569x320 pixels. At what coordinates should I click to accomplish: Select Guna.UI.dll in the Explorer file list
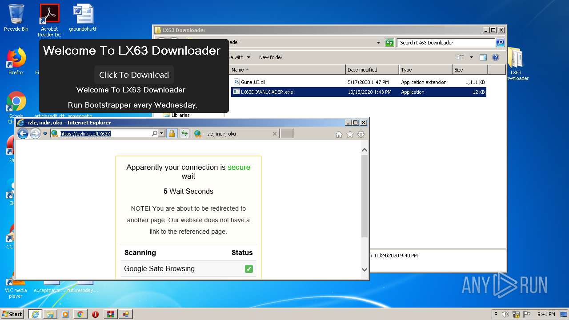pos(253,82)
